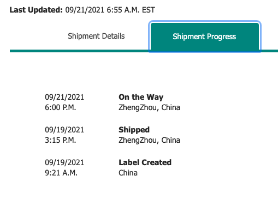Select the Shipment Progress tab
The image size is (278, 200).
205,37
